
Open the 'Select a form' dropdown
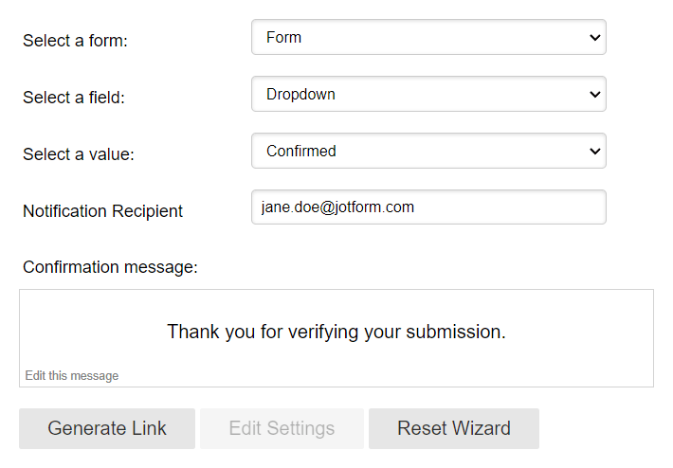coord(427,38)
